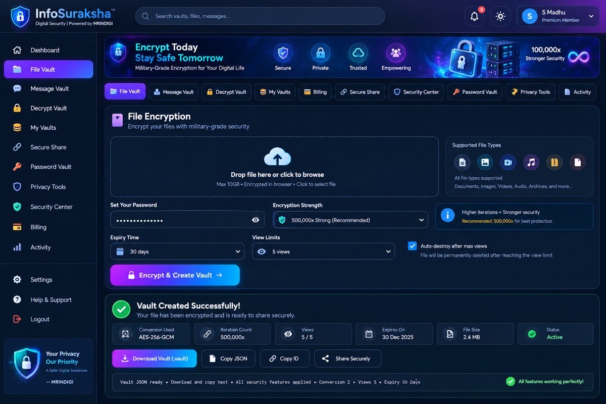Click the File Encryption header icon

coord(117,120)
